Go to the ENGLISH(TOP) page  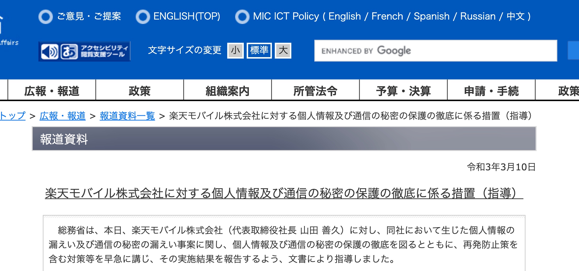click(187, 16)
